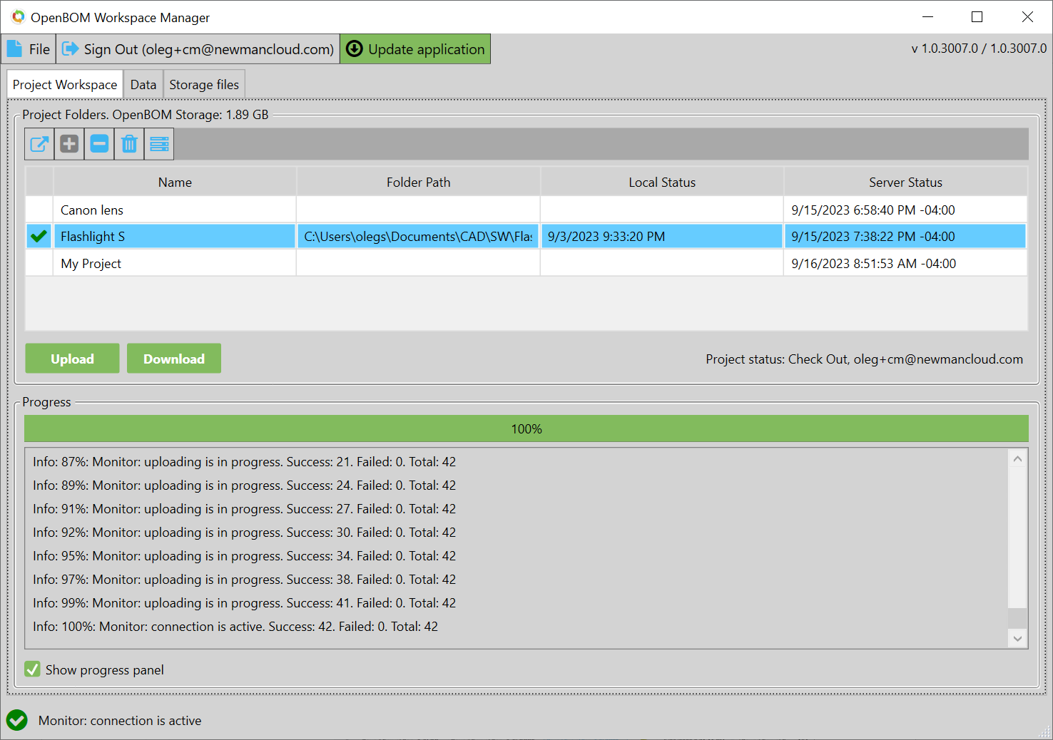The width and height of the screenshot is (1053, 740).
Task: Toggle the Show progress panel checkbox
Action: (x=32, y=669)
